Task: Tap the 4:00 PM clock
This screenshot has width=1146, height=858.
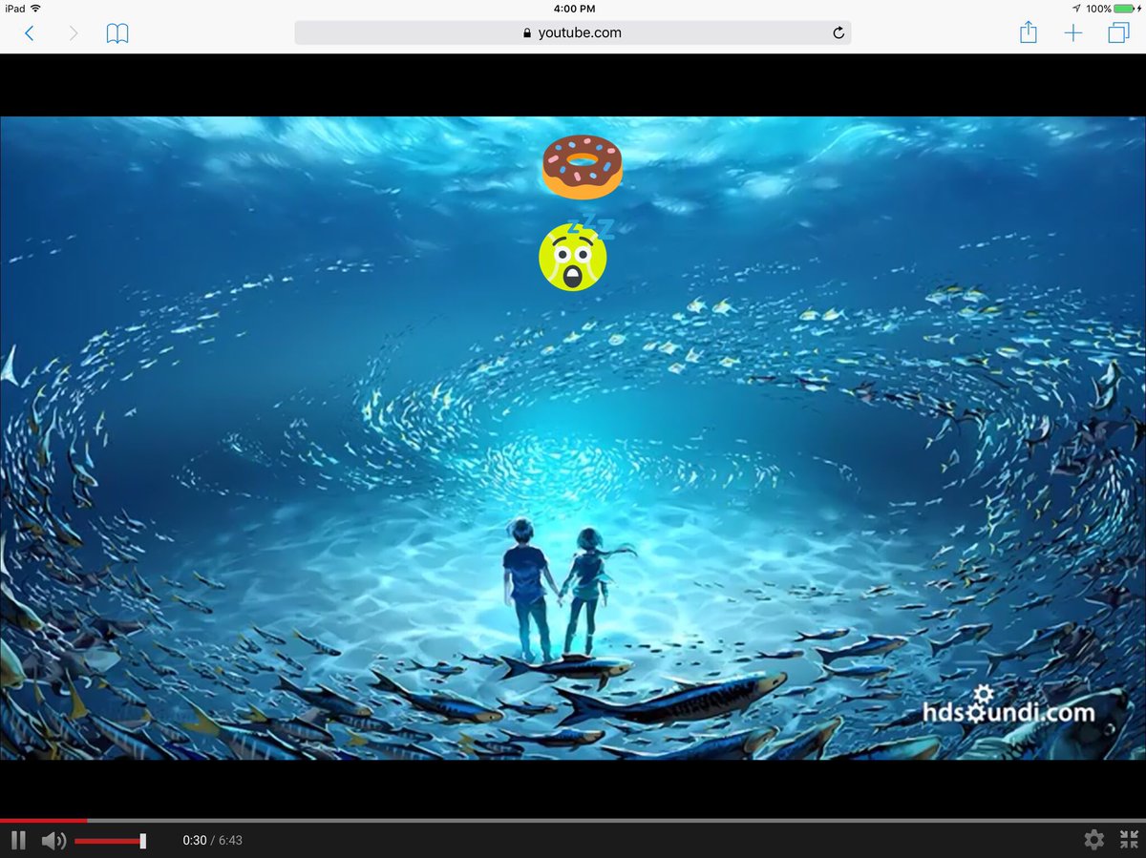Action: coord(573,9)
